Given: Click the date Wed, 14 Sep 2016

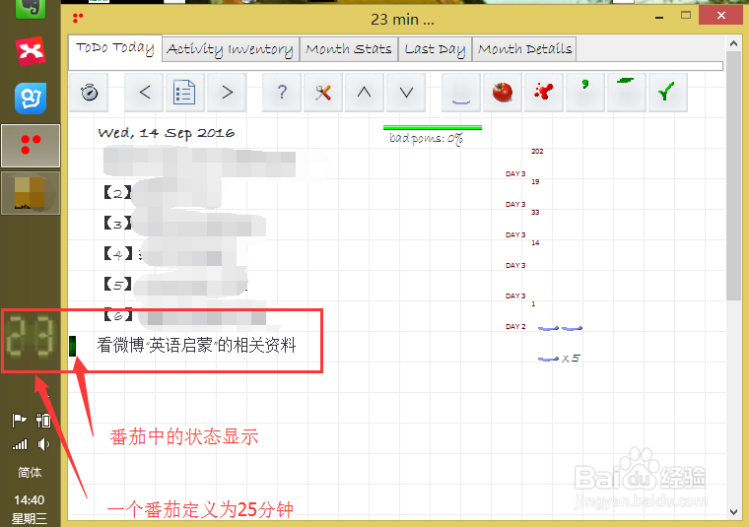Looking at the screenshot, I should coord(167,133).
